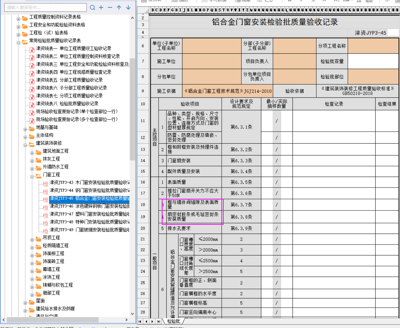Expand 主体结构 tree node
Viewport: 400px width, 328px height.
(x=25, y=137)
